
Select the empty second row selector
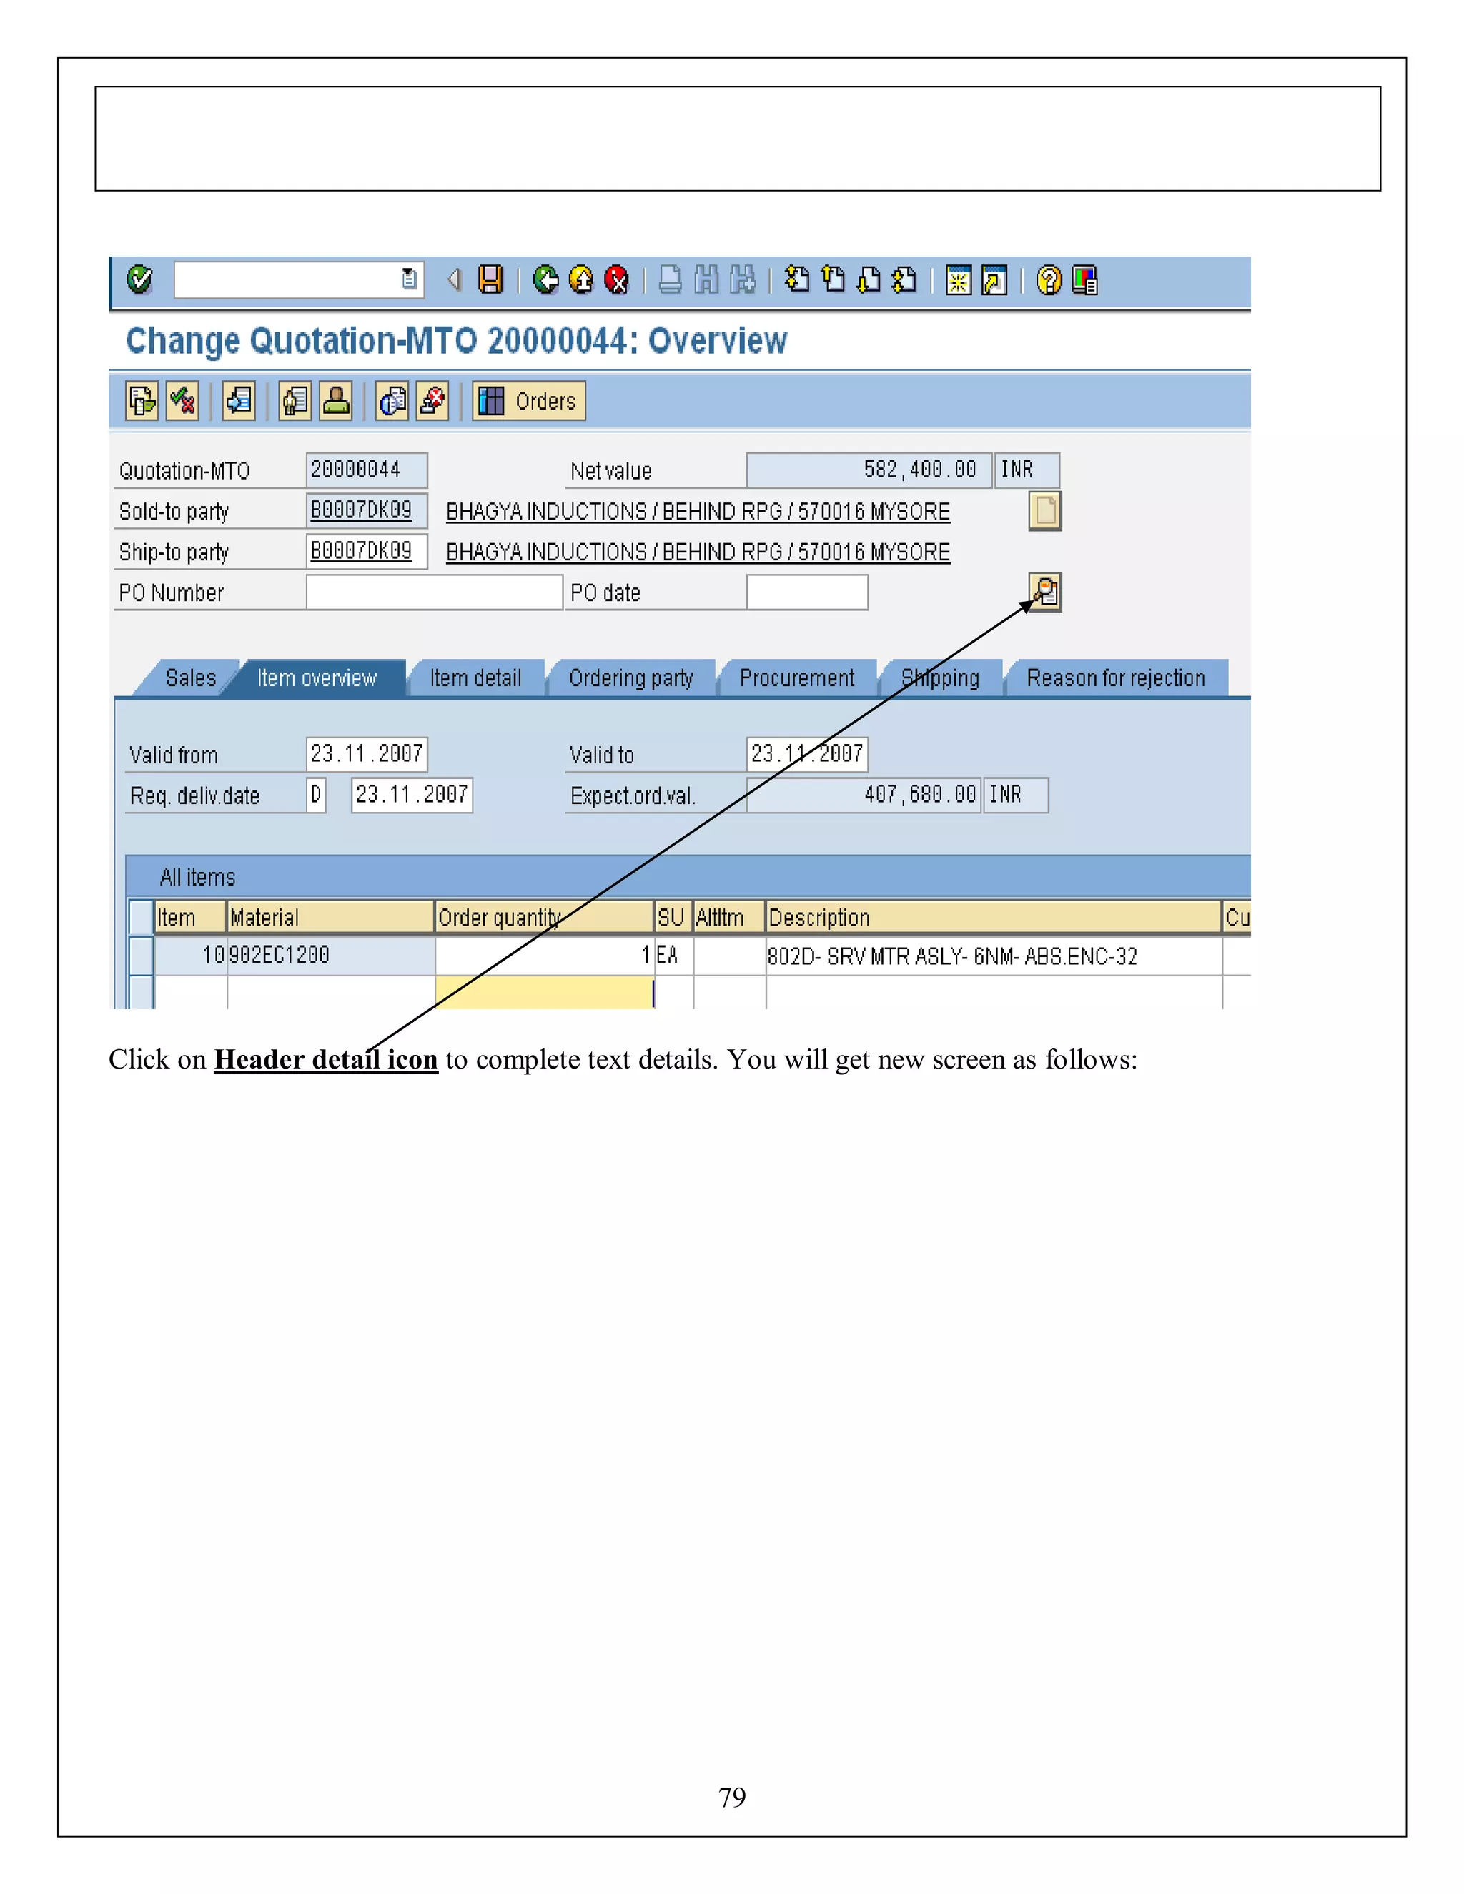141,991
